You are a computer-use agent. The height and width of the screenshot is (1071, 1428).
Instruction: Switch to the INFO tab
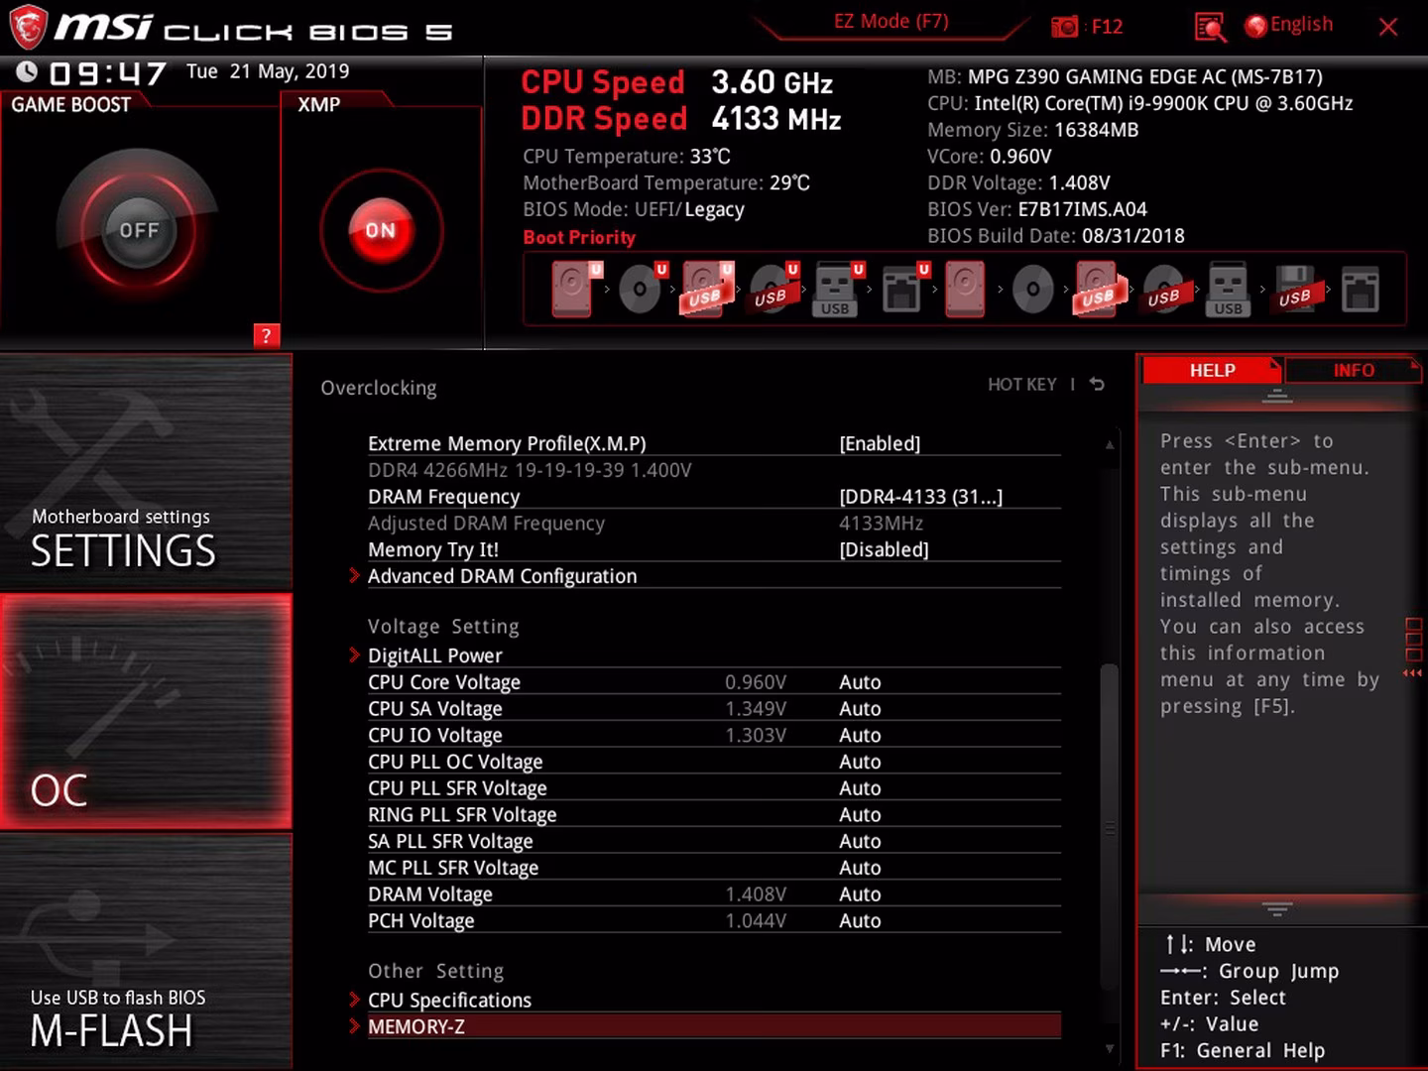(1354, 370)
